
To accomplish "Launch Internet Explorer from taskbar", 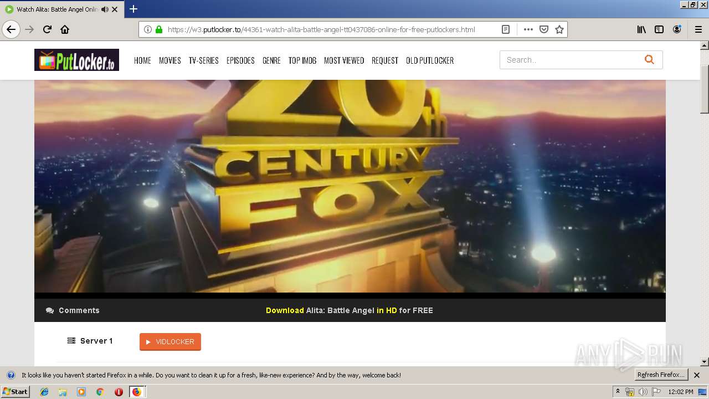I will point(44,392).
